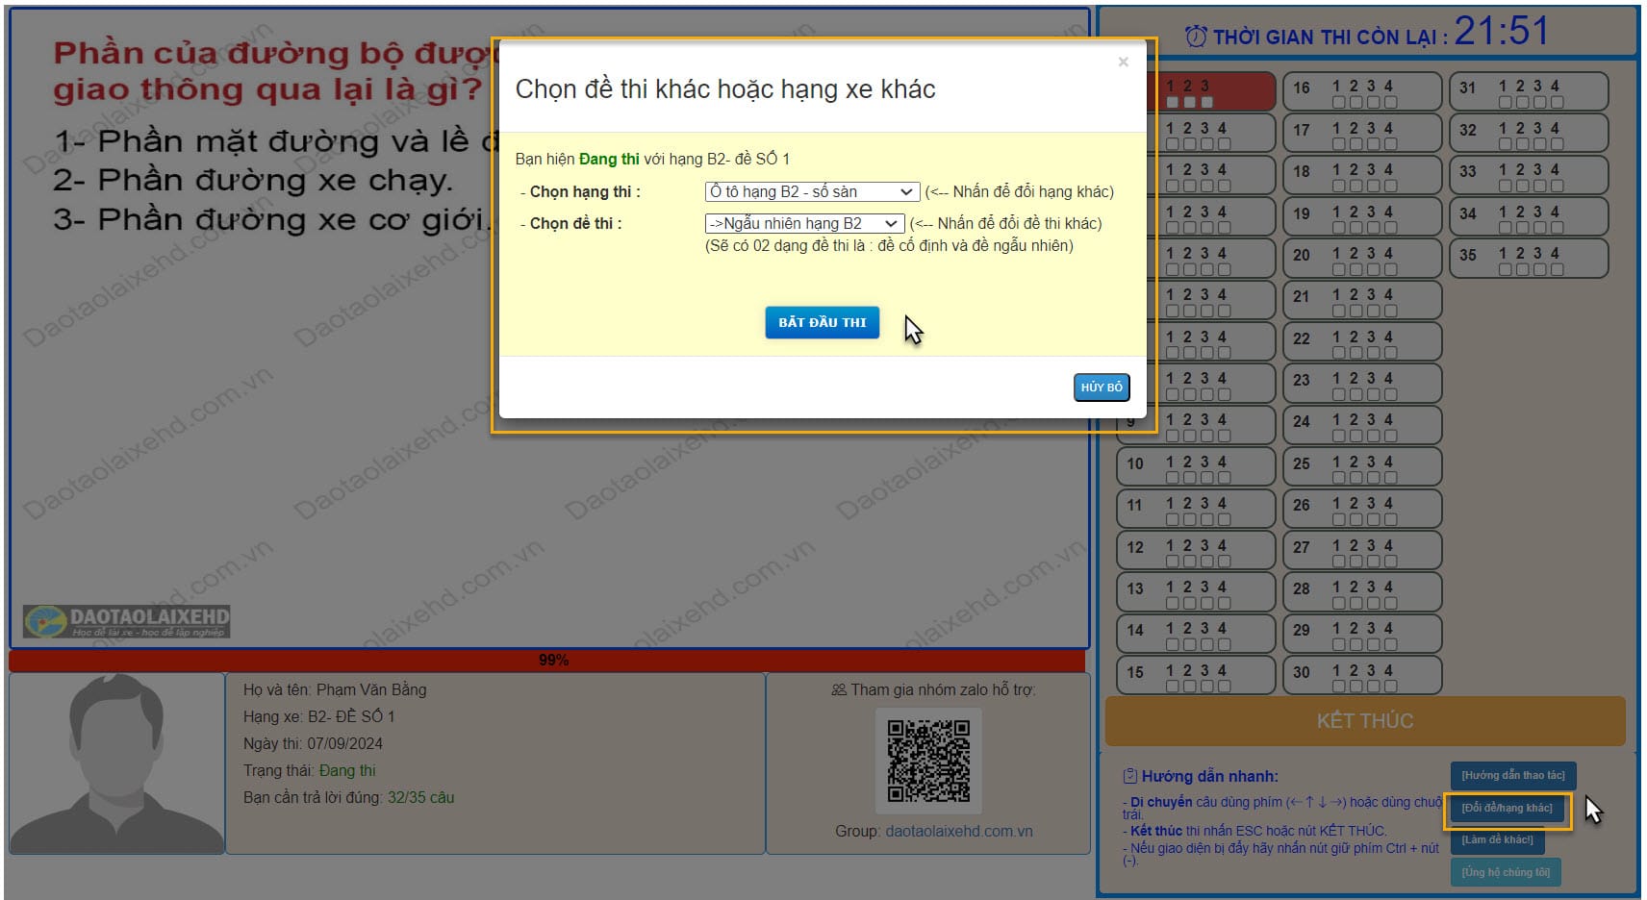Click the Làm đề khác button

coord(1497,840)
